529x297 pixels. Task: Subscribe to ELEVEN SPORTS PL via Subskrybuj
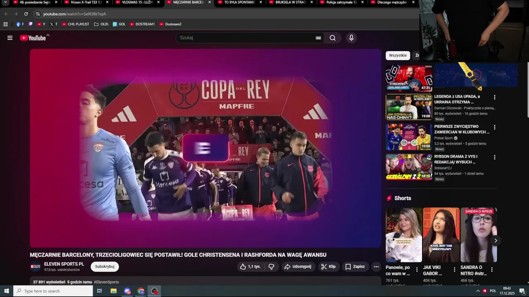click(105, 266)
